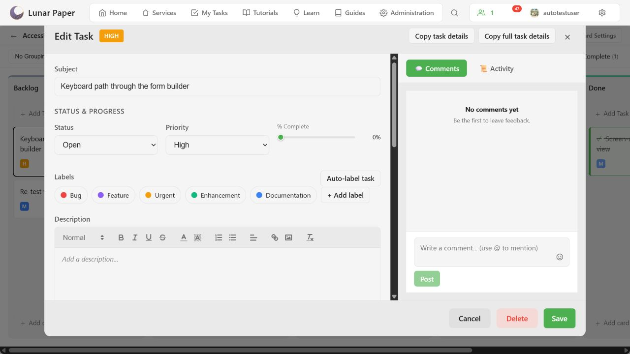
Task: Post the comment
Action: [x=427, y=279]
